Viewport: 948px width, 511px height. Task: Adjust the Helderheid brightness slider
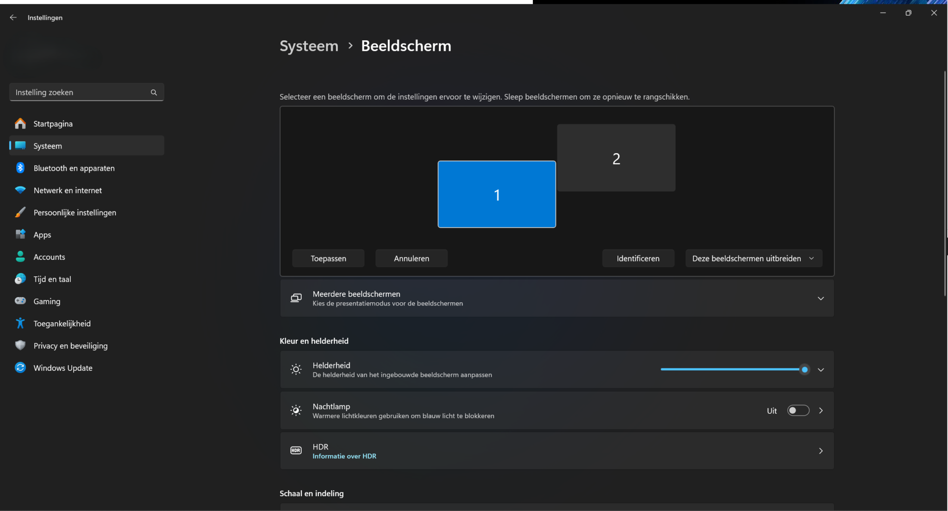click(x=805, y=369)
